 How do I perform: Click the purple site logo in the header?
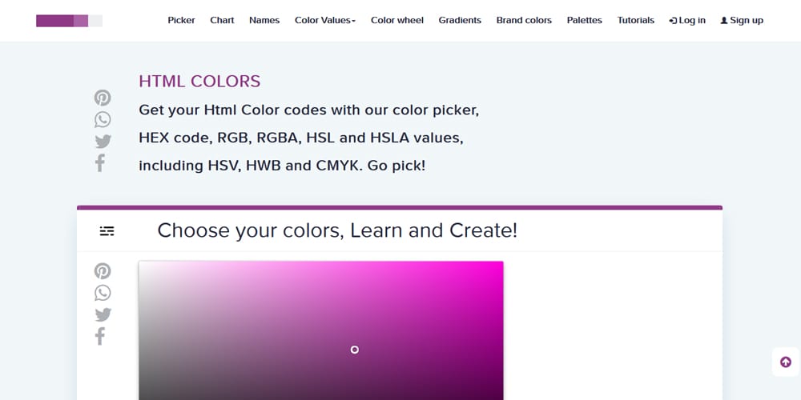70,21
